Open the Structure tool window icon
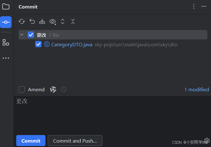This screenshot has width=211, height=147. click(x=6, y=42)
